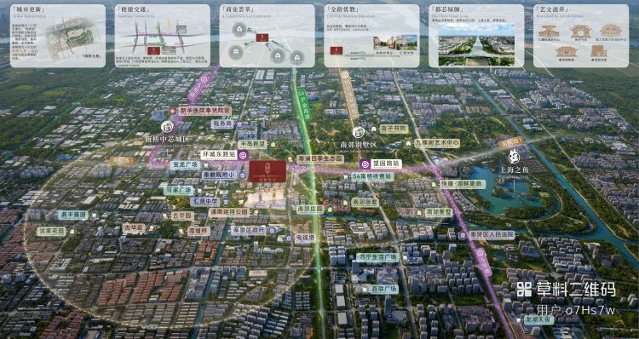Click the green residence icon beside 南郊御墅
639x339 pixels.
[345, 202]
